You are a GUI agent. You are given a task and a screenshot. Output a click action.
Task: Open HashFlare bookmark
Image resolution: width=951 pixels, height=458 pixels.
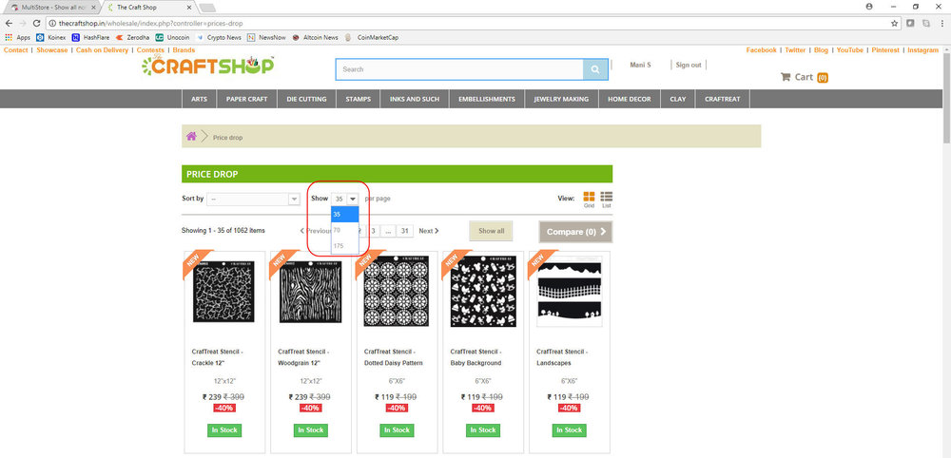pos(90,38)
